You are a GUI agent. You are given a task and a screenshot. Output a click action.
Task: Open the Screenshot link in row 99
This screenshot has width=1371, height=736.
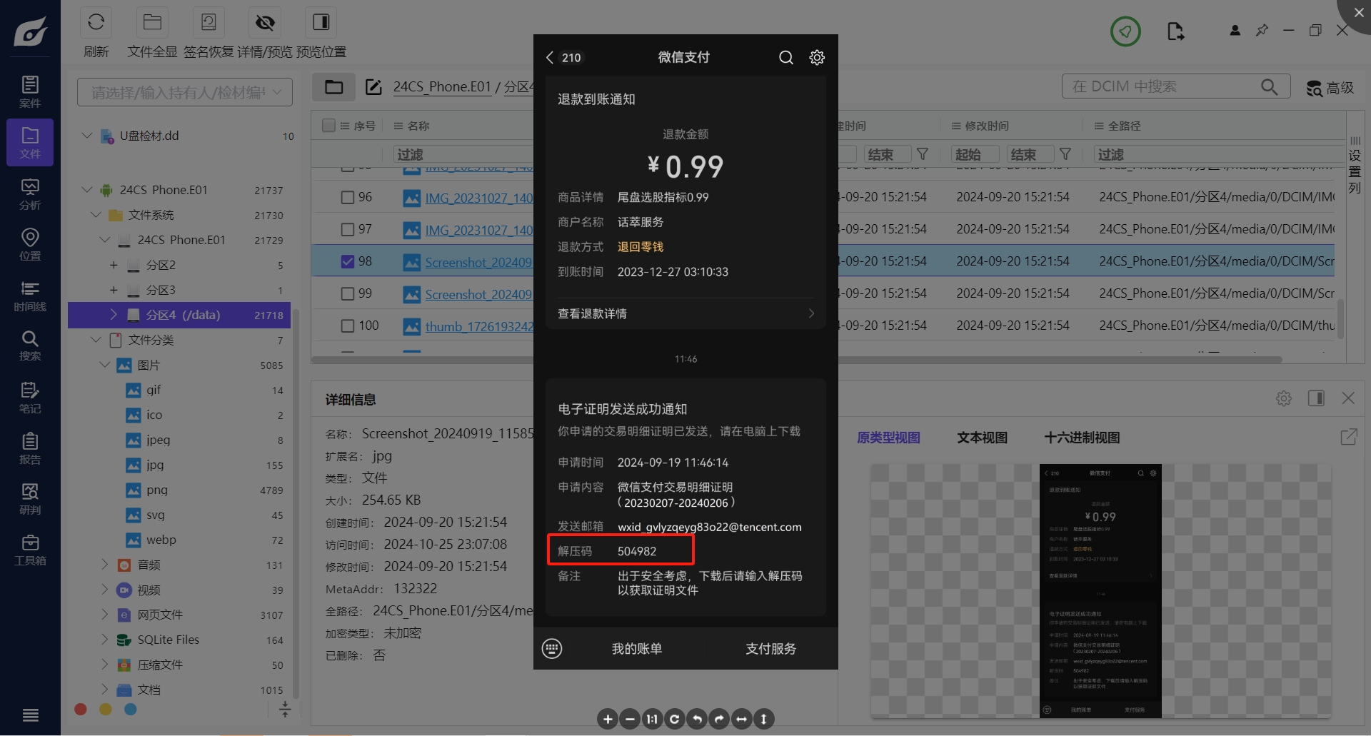pyautogui.click(x=478, y=294)
